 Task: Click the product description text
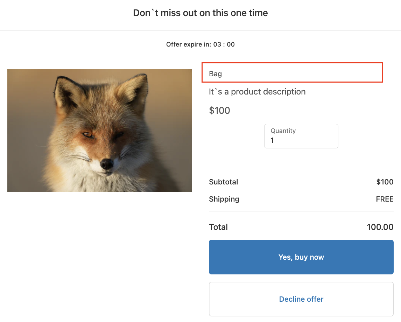[257, 92]
